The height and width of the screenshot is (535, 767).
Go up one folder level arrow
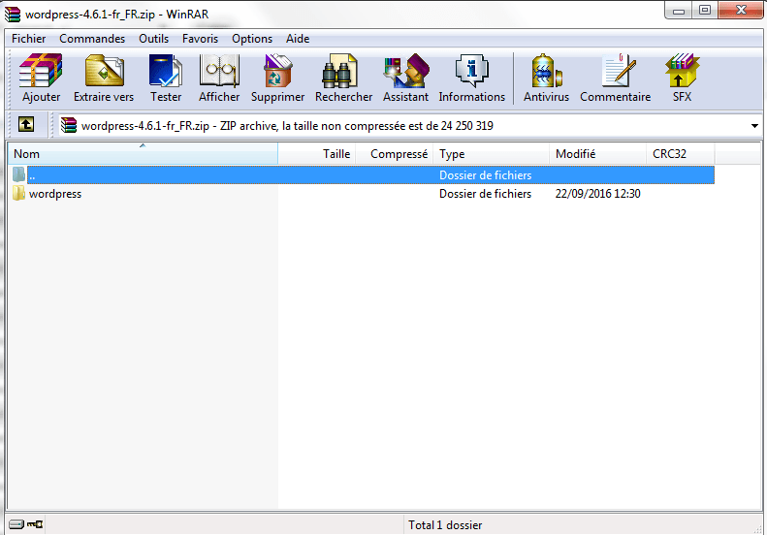pos(26,124)
